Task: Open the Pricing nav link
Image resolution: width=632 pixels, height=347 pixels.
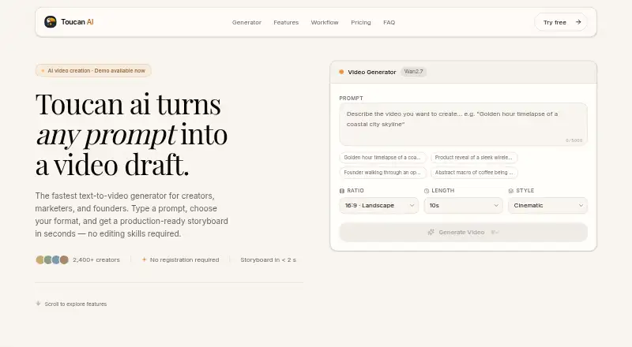Action: [361, 23]
